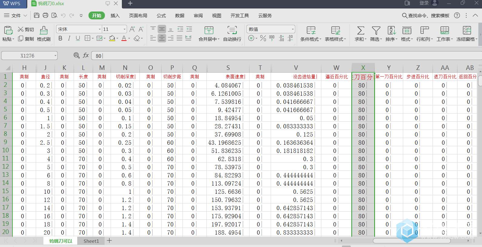
Task: Select column header S
Action: pos(228,68)
